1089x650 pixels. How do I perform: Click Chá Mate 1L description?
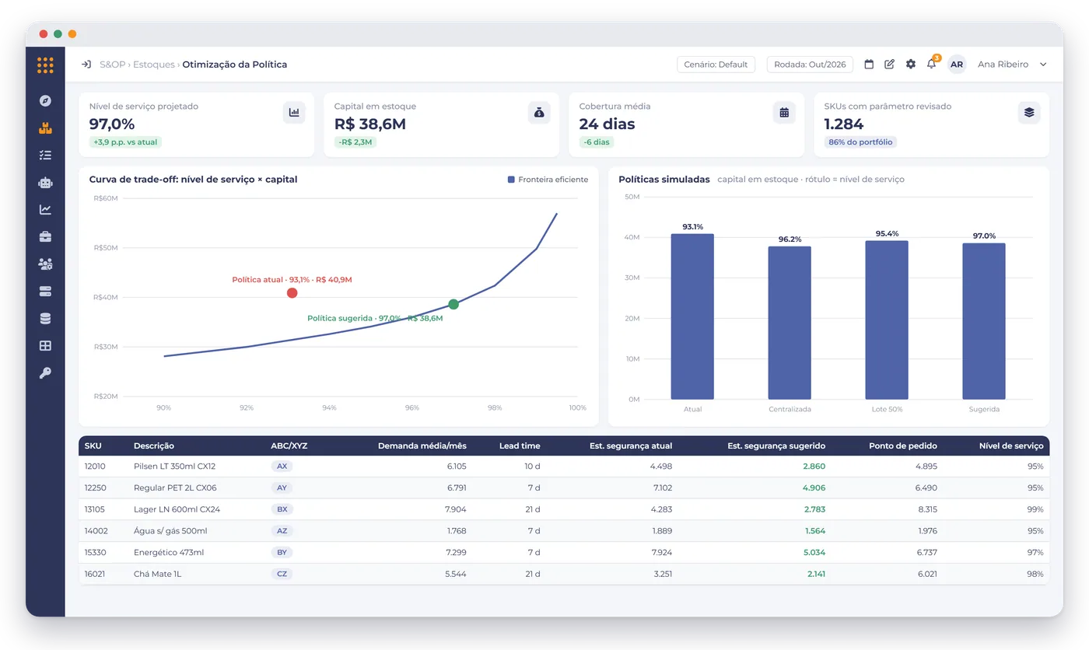(157, 574)
